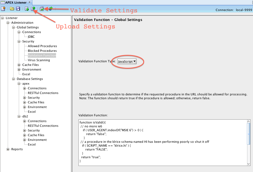This screenshot has width=253, height=172.
Task: Click the 'Validation Function:' label above the editor
Action: click(93, 115)
